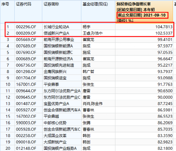Select the 金鹰民族新兴 fund name
The image size is (176, 151).
(x=55, y=71)
